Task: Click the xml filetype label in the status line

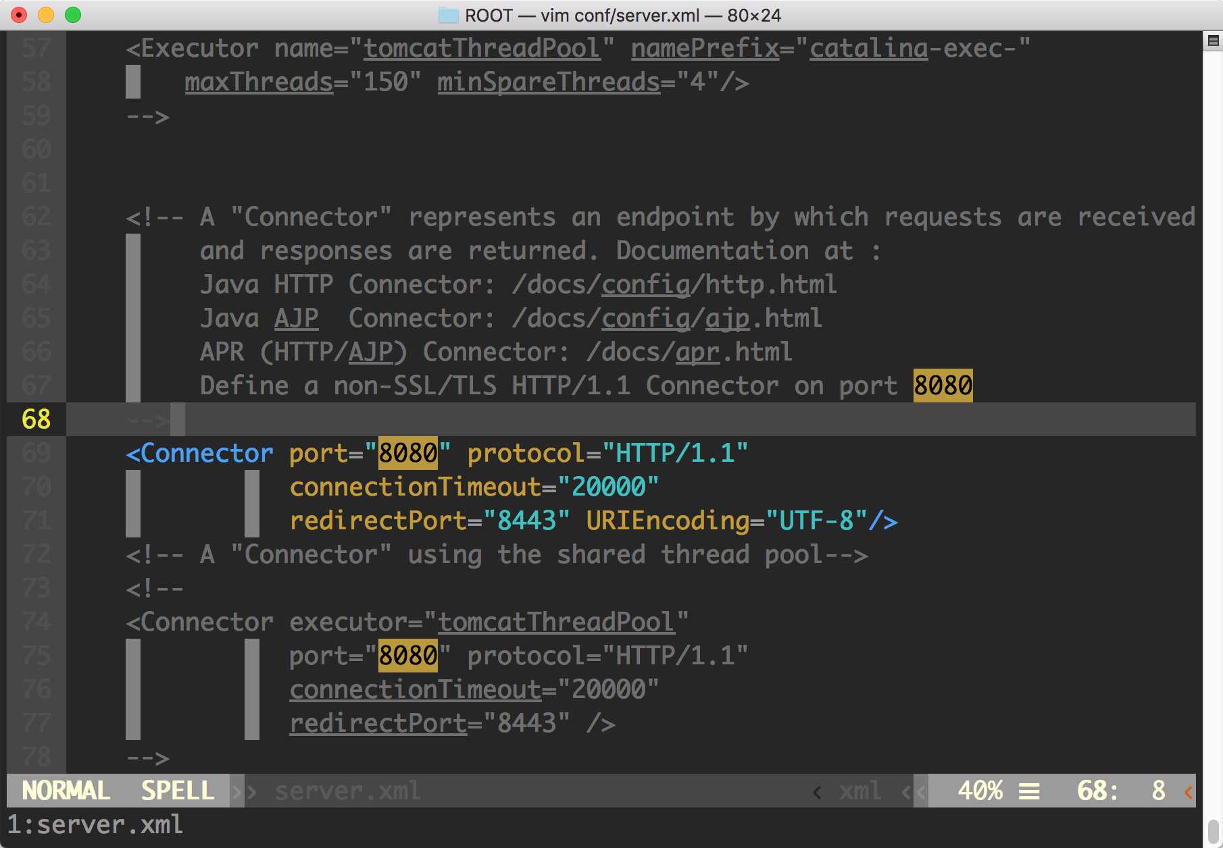Action: tap(860, 791)
